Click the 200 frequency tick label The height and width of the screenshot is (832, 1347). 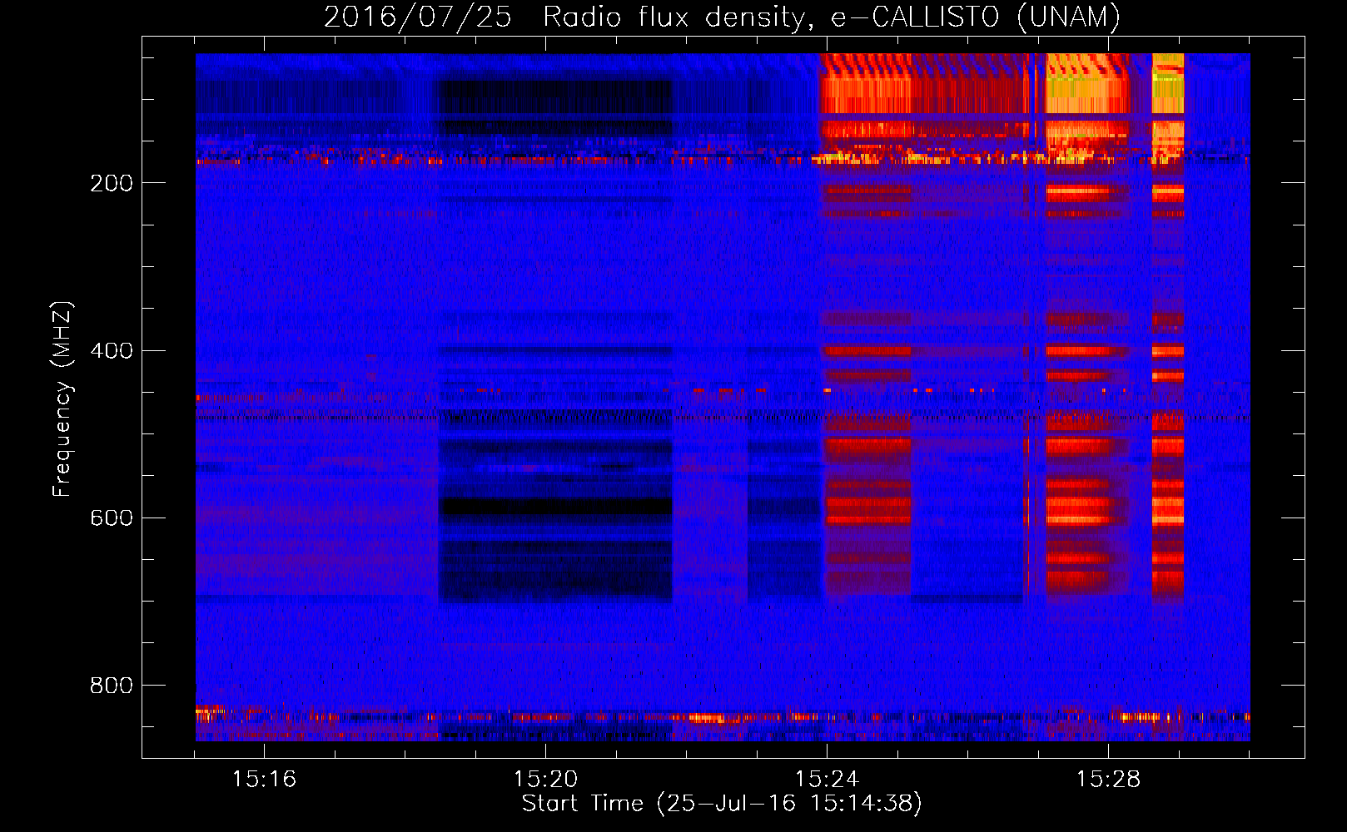[x=112, y=183]
